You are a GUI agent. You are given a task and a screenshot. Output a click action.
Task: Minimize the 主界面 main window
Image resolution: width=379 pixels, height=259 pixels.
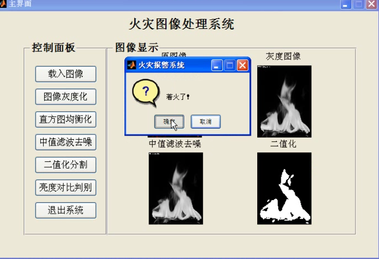pos(345,4)
